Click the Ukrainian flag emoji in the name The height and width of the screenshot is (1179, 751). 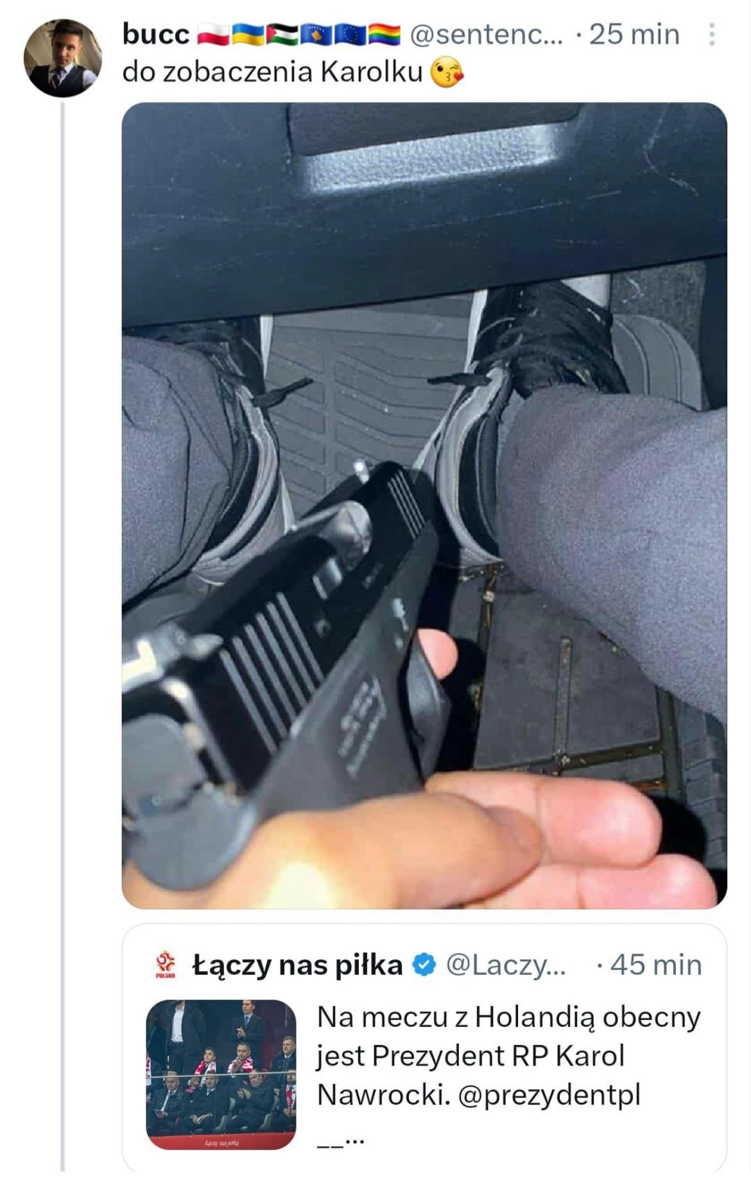[247, 35]
